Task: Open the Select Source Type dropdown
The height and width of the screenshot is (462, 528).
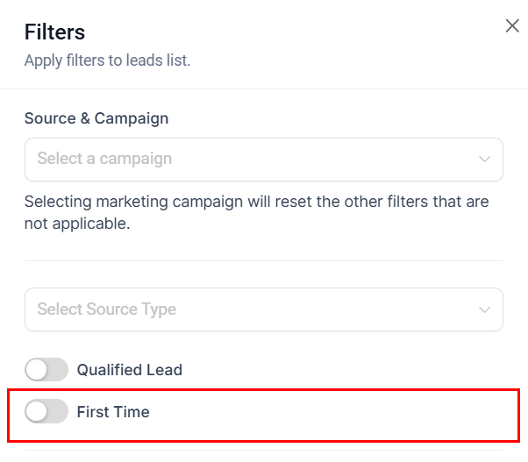Action: (x=263, y=309)
